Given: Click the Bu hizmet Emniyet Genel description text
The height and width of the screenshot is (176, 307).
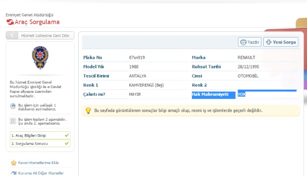Looking at the screenshot, I should coord(35,89).
